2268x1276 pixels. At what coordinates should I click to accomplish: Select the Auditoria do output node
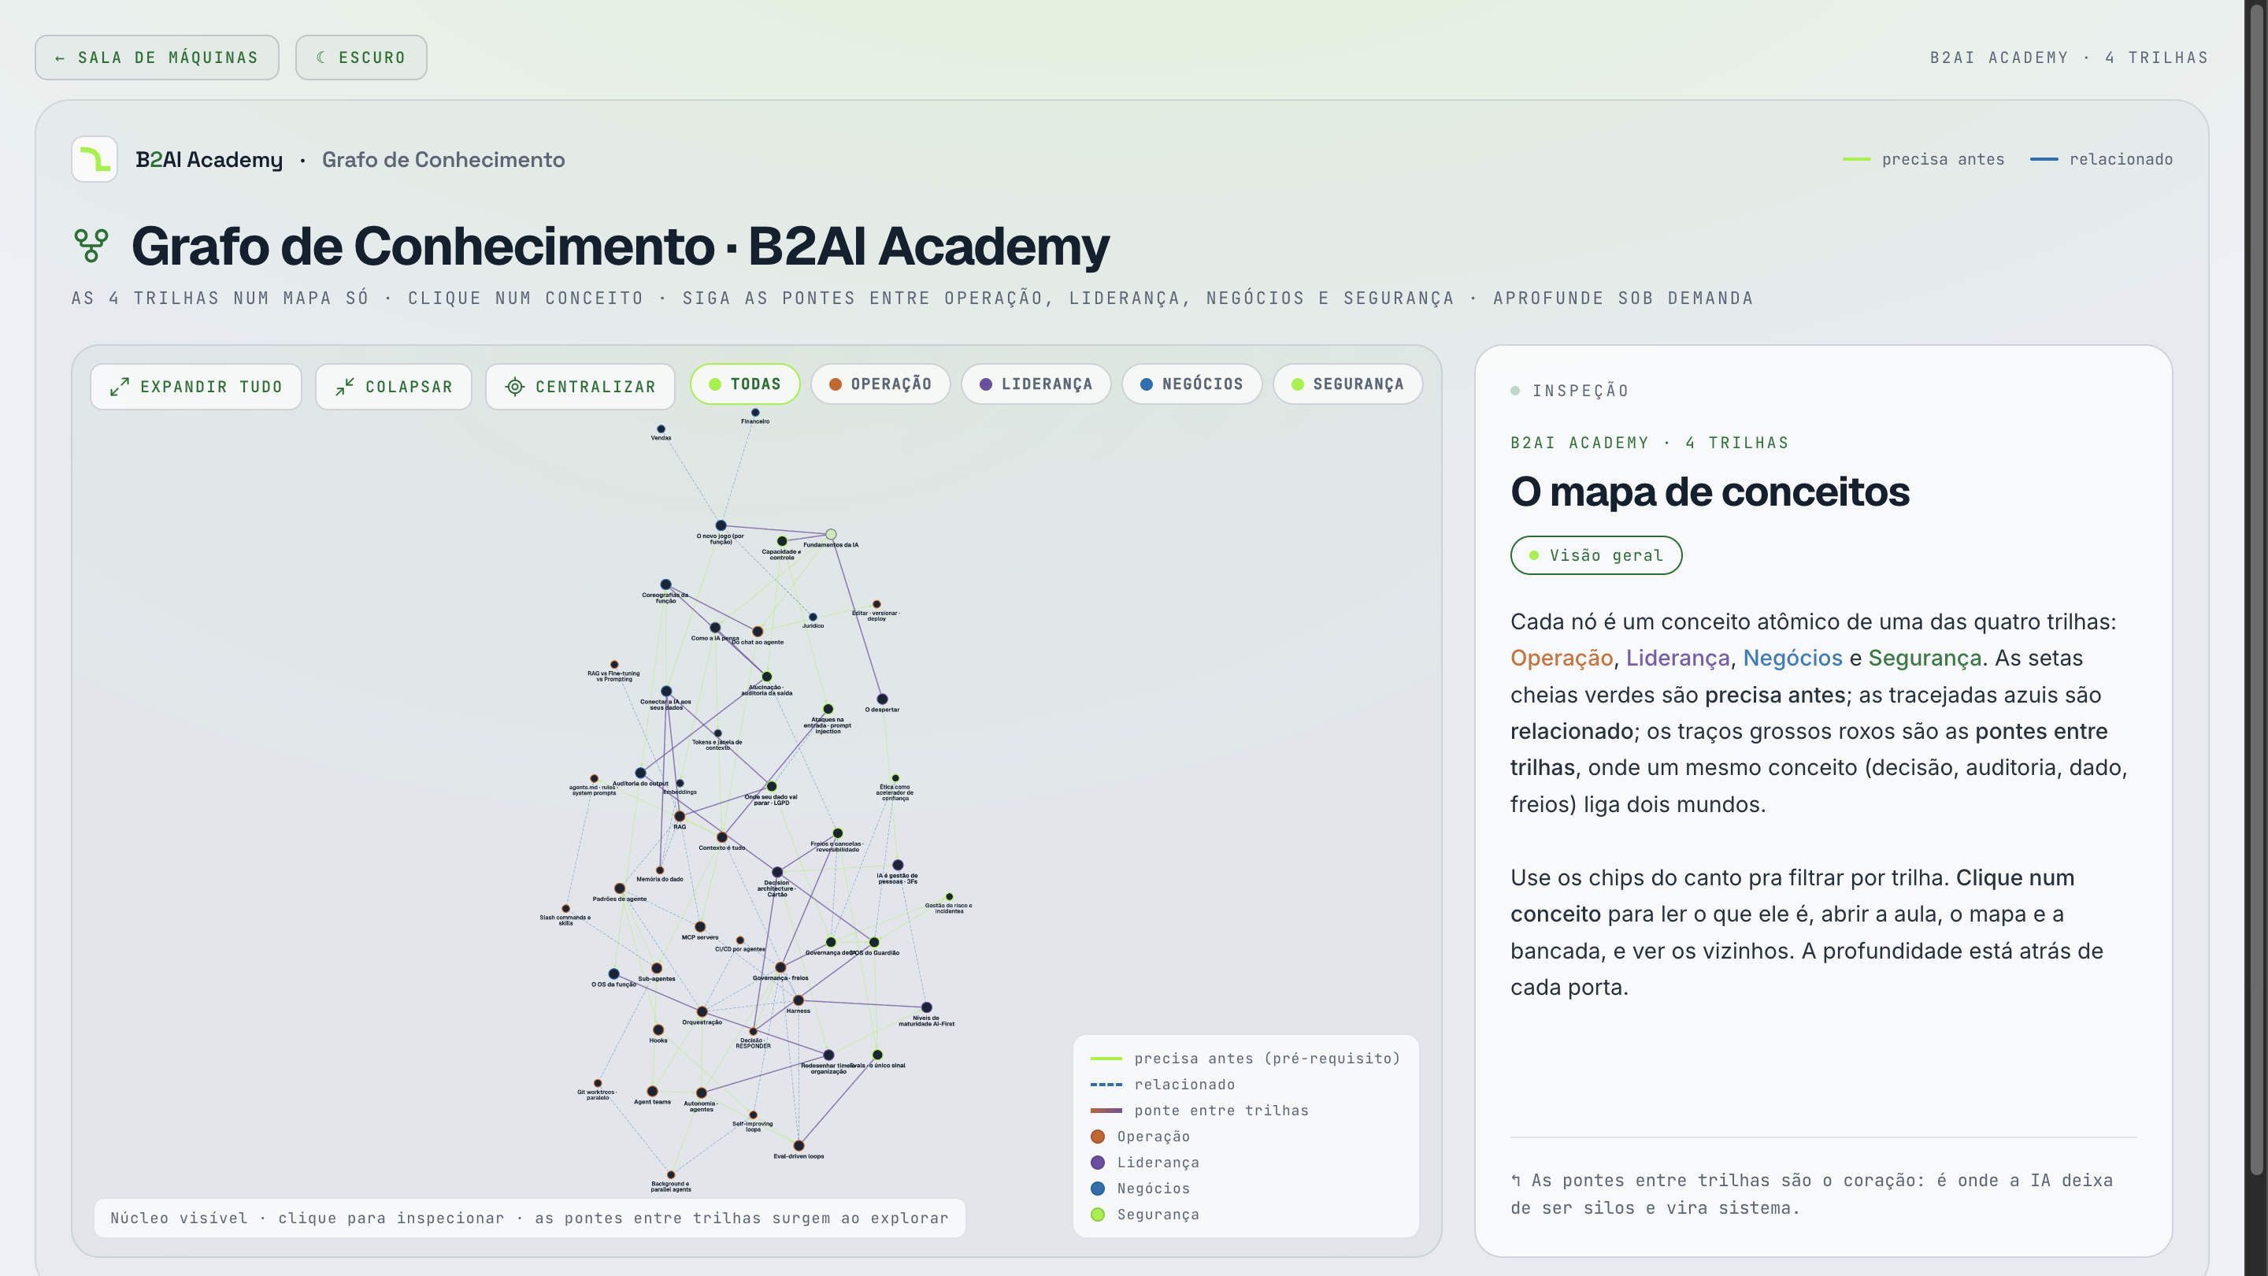(x=640, y=773)
